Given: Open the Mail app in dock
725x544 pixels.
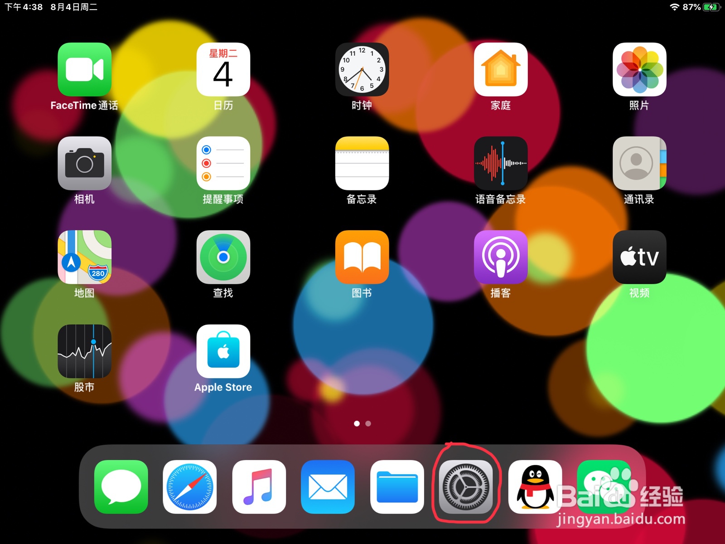Looking at the screenshot, I should (x=328, y=487).
